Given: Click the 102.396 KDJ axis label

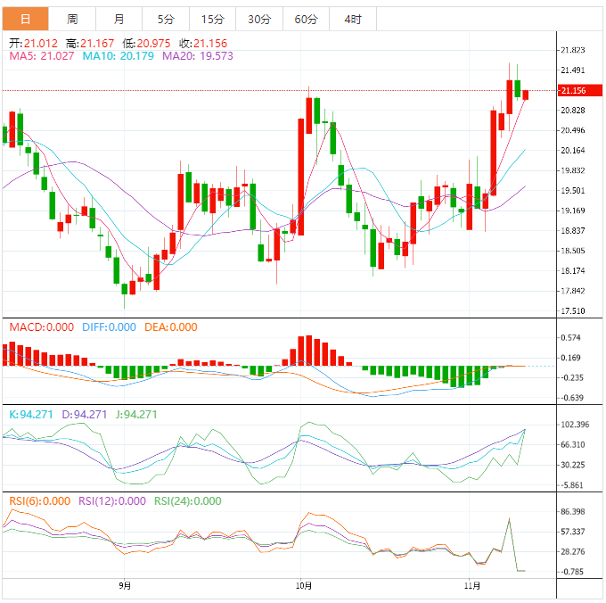Looking at the screenshot, I should [x=575, y=425].
